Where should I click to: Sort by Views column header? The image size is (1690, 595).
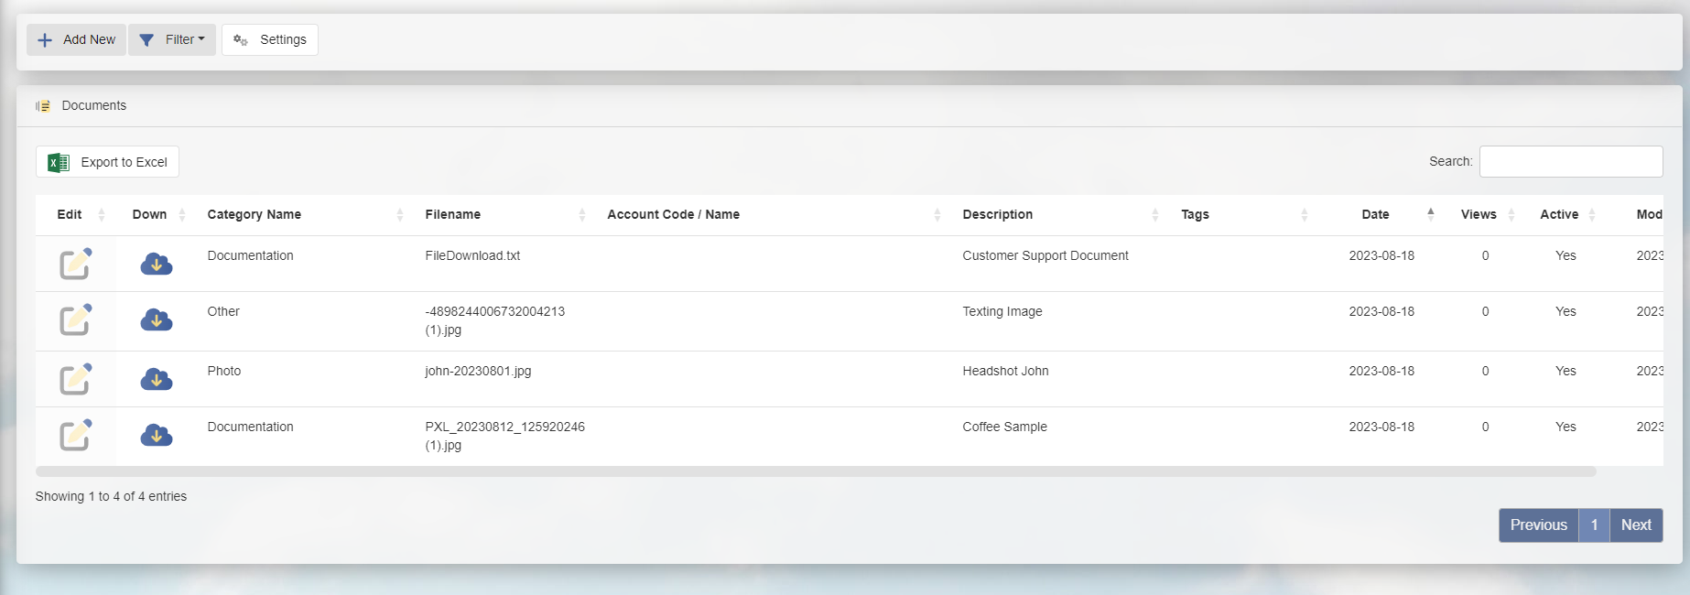1485,214
